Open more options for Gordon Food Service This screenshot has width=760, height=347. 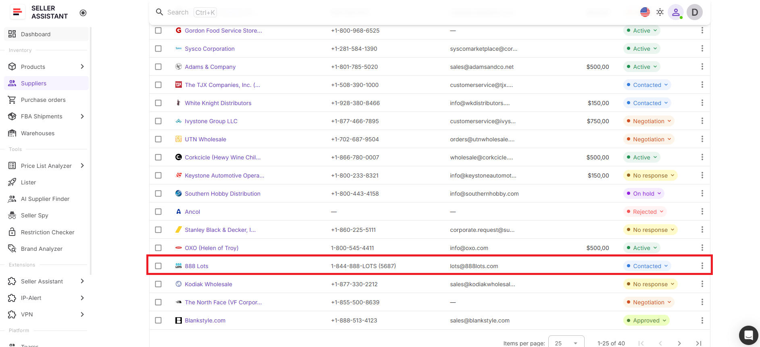coord(702,31)
